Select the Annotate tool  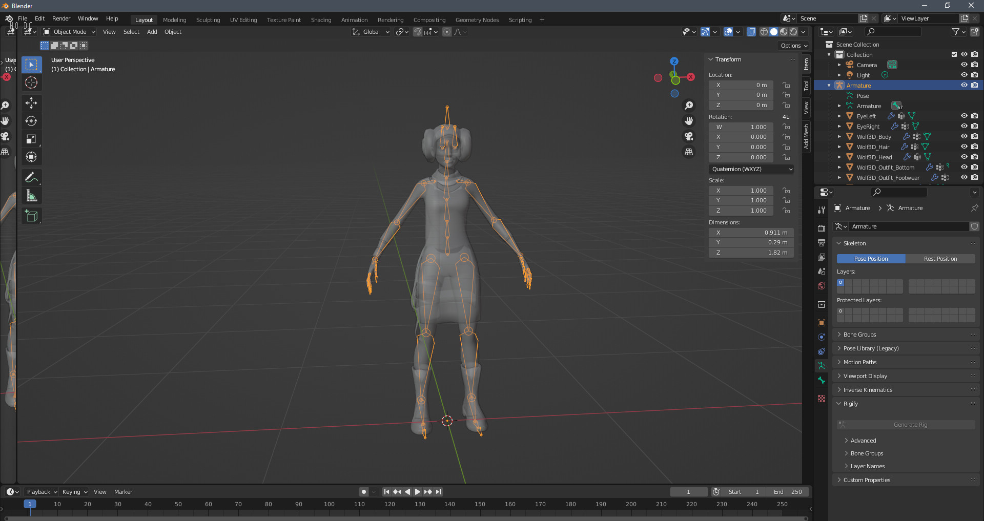31,177
